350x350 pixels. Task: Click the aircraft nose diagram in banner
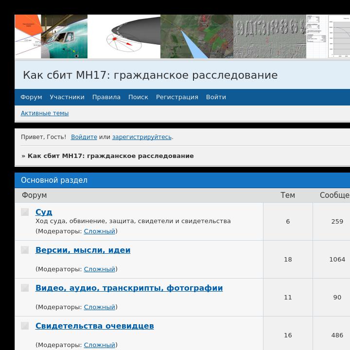(x=124, y=36)
